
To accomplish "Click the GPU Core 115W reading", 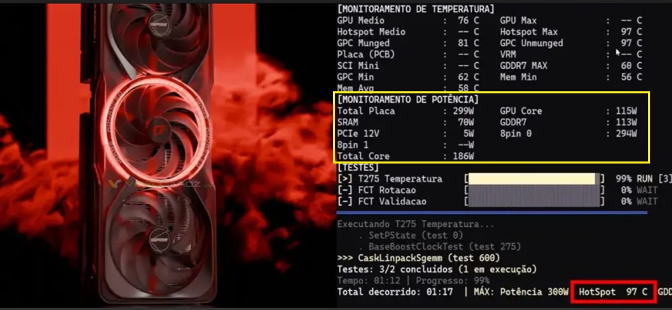I will [x=568, y=111].
